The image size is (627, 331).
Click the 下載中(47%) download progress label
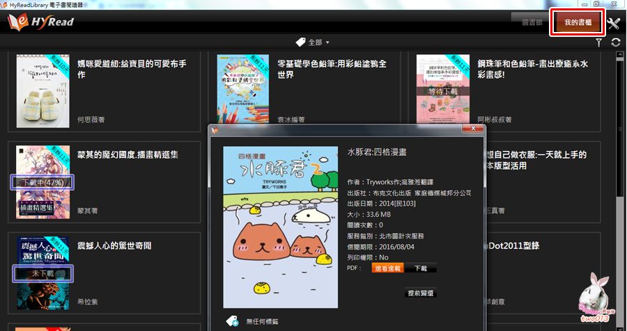pyautogui.click(x=43, y=182)
